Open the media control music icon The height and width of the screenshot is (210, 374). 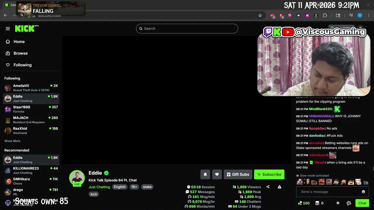point(351,15)
